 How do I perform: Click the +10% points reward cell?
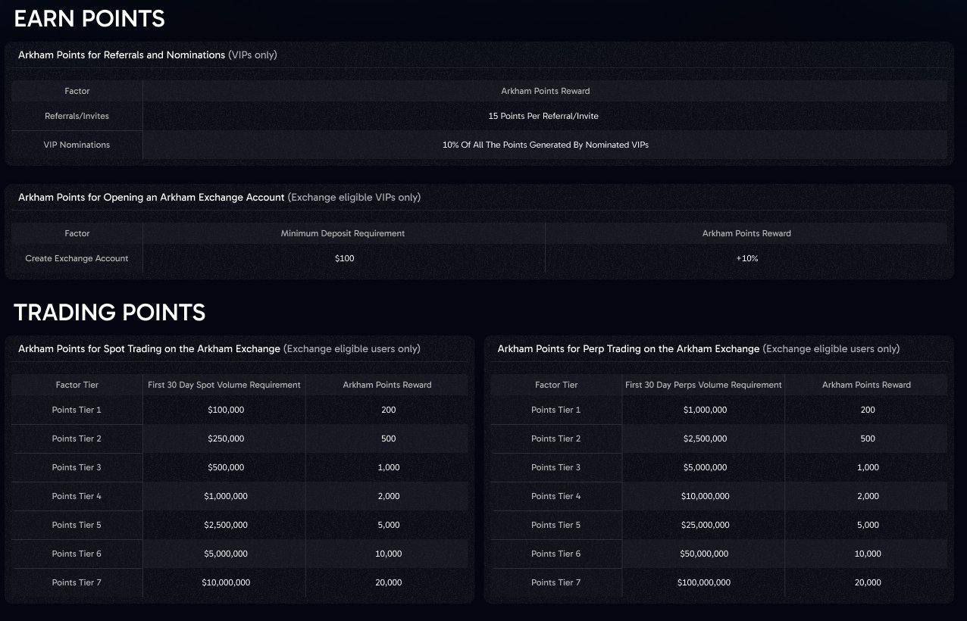(x=746, y=258)
